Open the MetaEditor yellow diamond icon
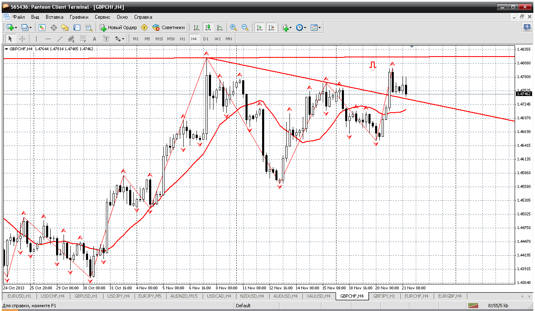535x311 pixels. 145,27
